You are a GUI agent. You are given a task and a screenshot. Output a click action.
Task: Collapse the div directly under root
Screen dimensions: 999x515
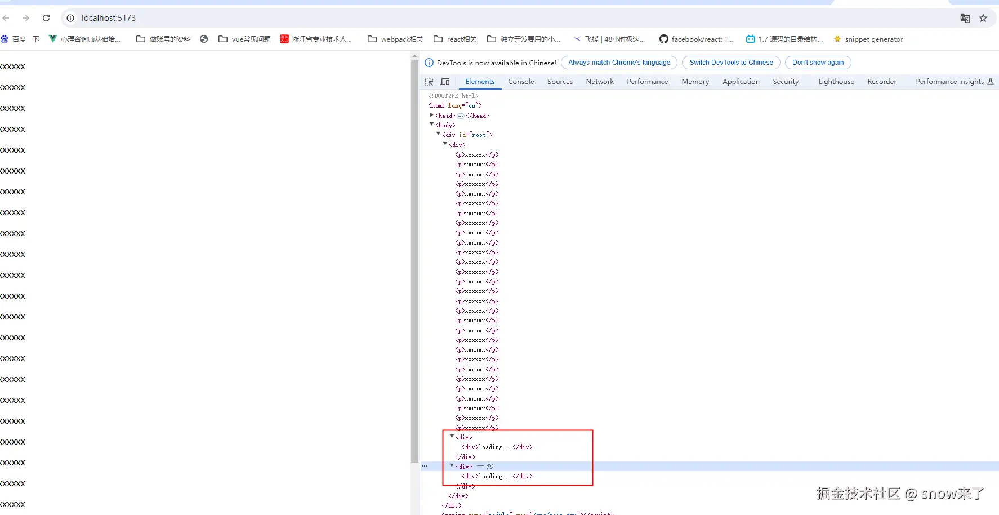pyautogui.click(x=445, y=144)
